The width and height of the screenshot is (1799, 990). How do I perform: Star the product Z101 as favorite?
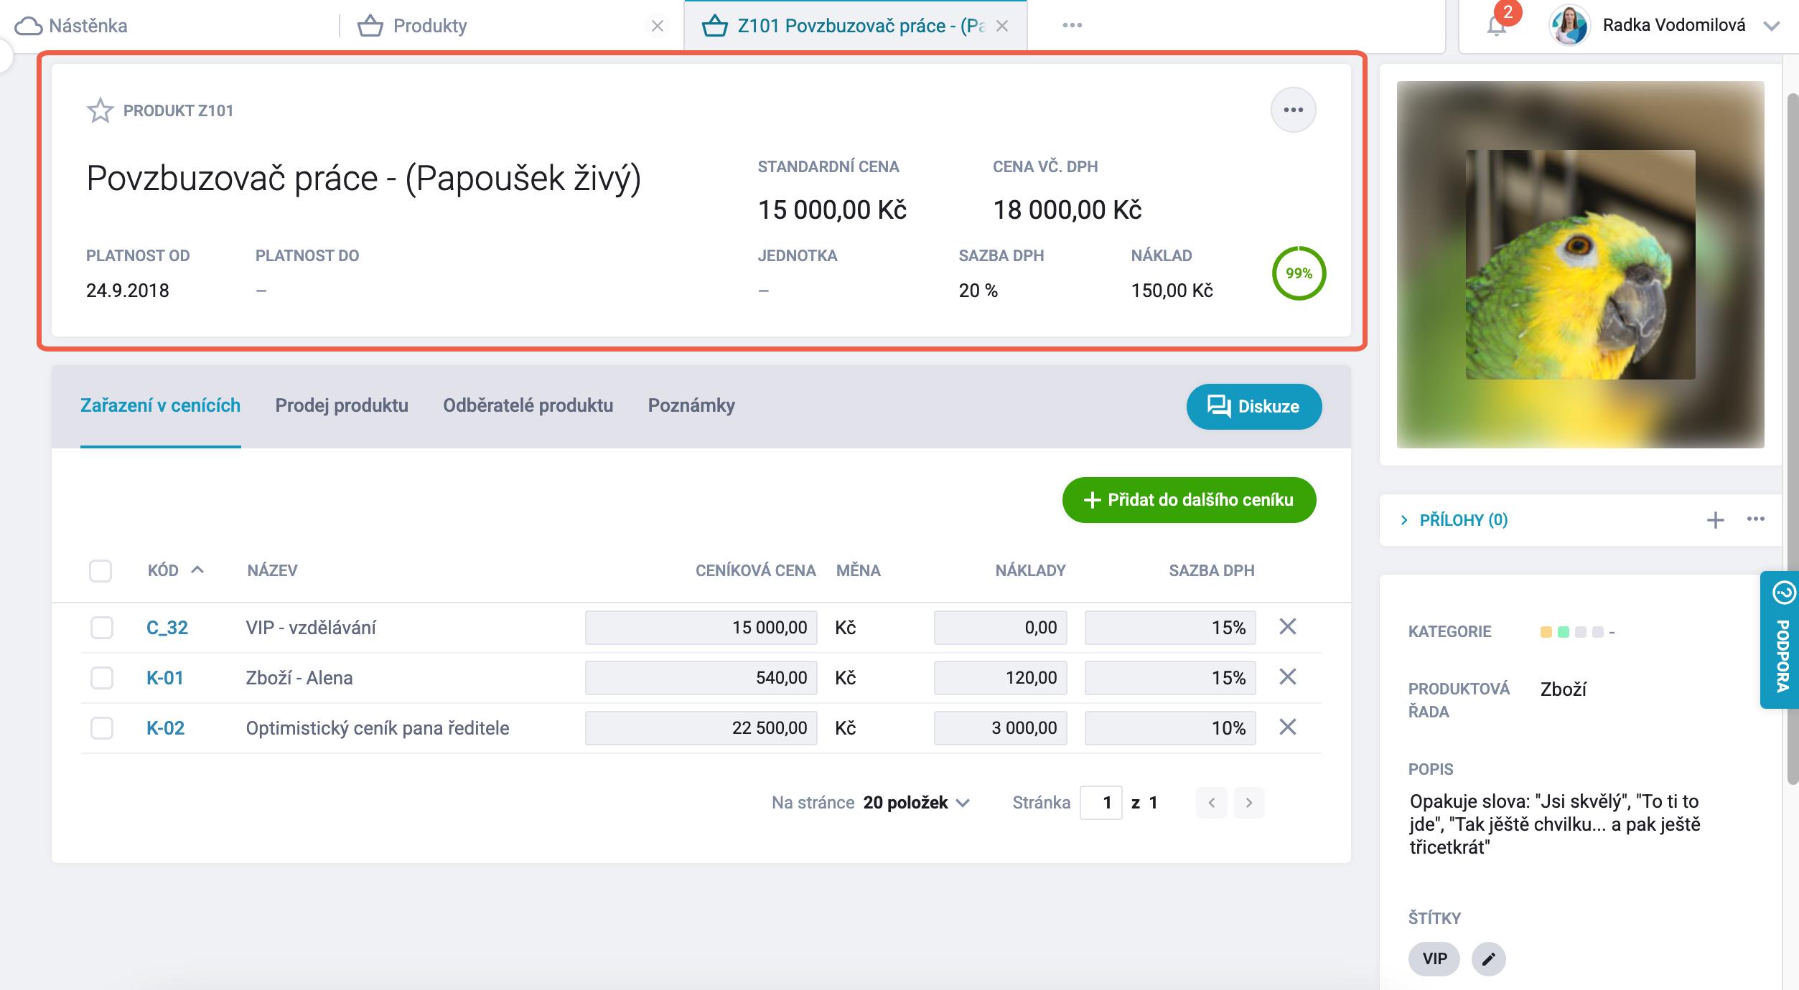100,110
